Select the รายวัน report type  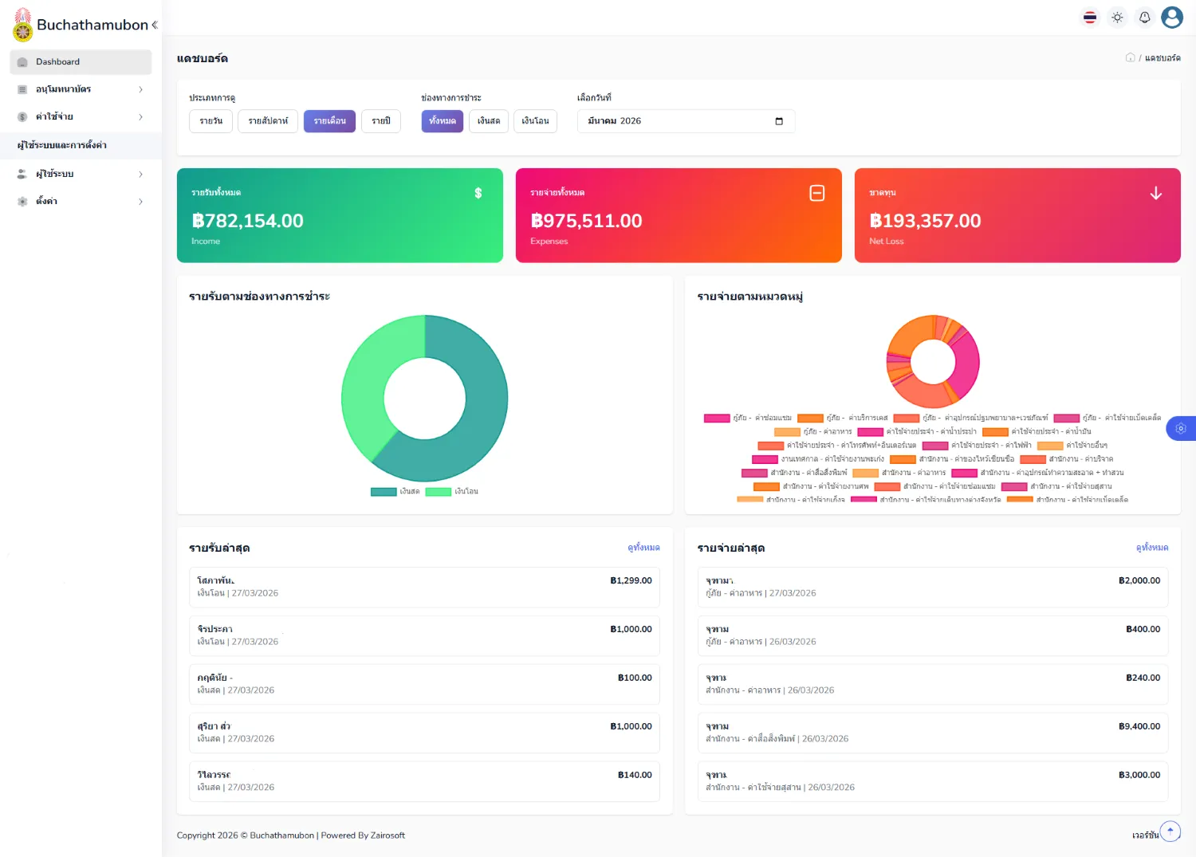[x=211, y=121]
